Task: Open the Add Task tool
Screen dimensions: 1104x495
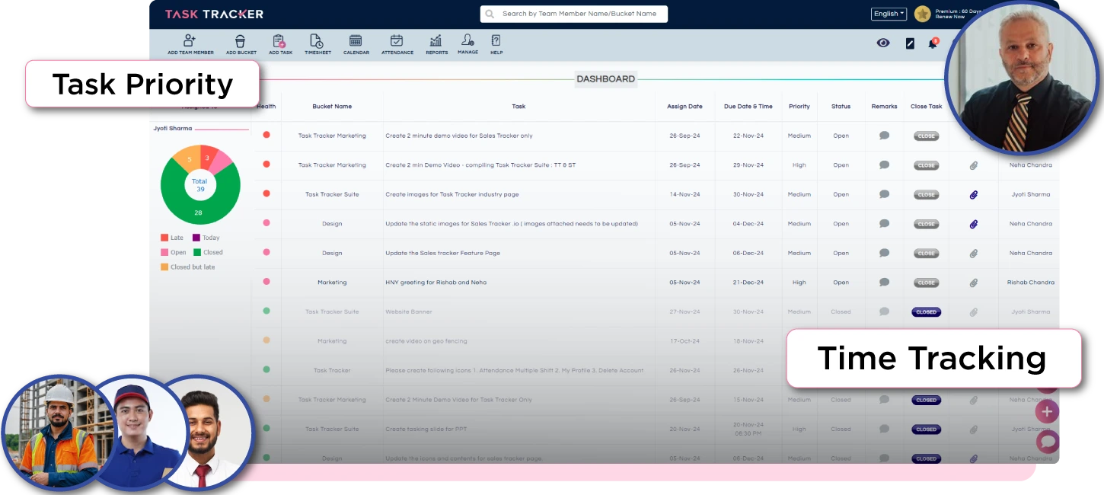Action: [x=280, y=44]
